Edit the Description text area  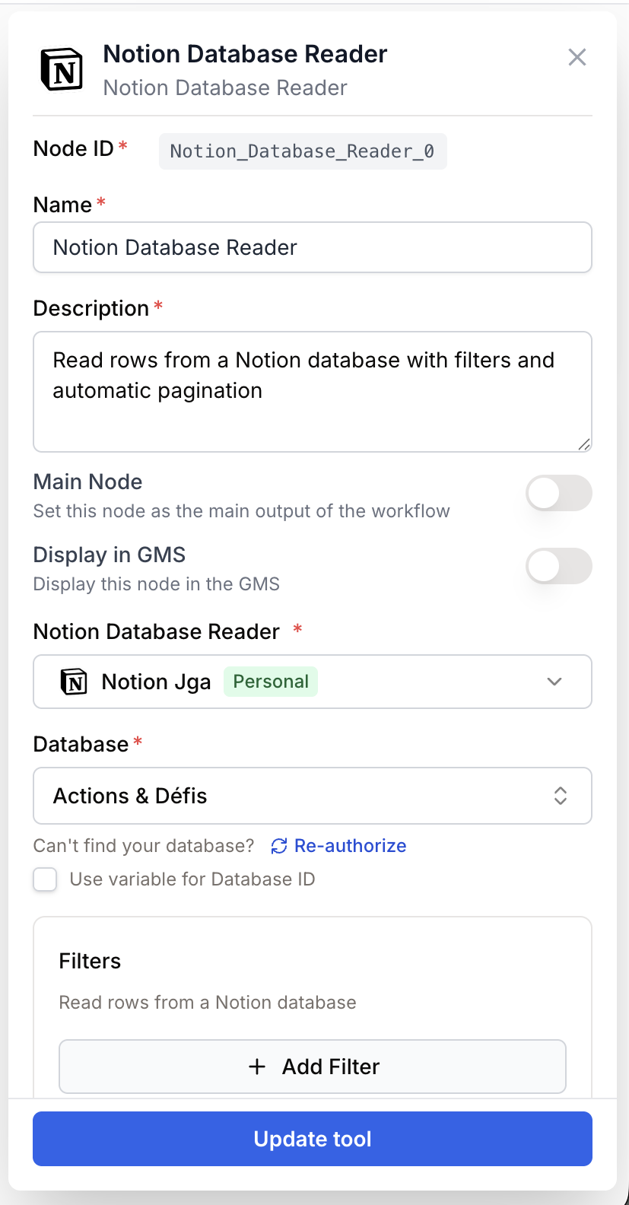tap(313, 392)
